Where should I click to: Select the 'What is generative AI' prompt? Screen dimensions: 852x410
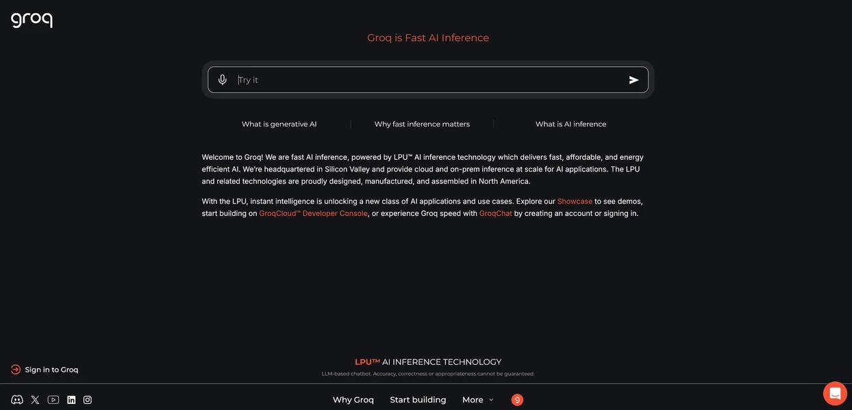coord(279,124)
